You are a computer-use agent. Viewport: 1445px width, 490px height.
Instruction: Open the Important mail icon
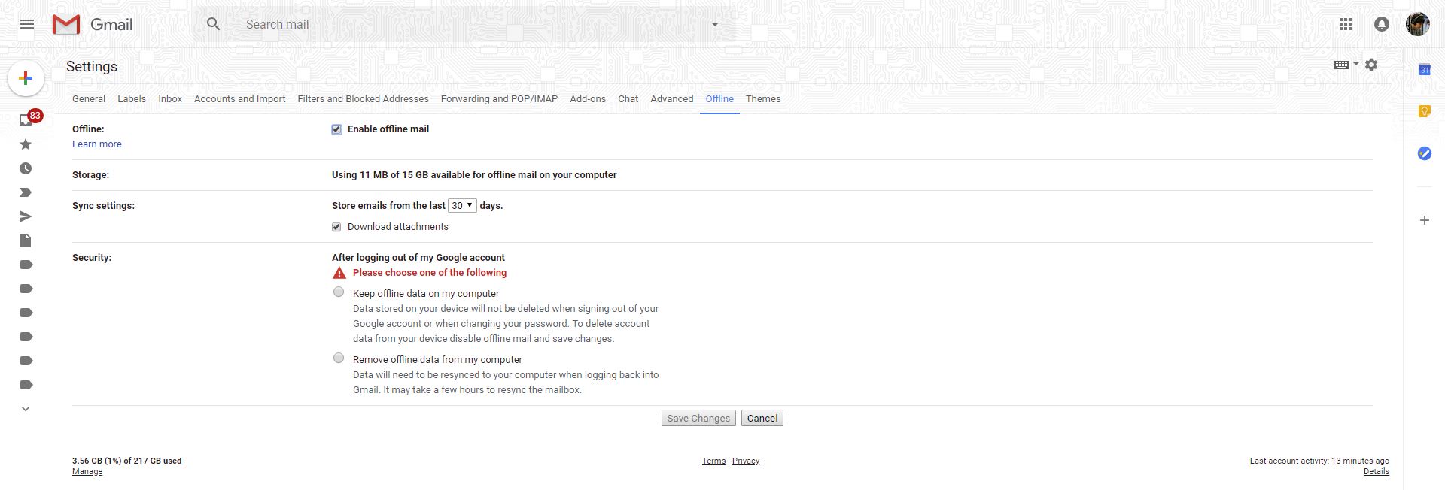(x=26, y=192)
